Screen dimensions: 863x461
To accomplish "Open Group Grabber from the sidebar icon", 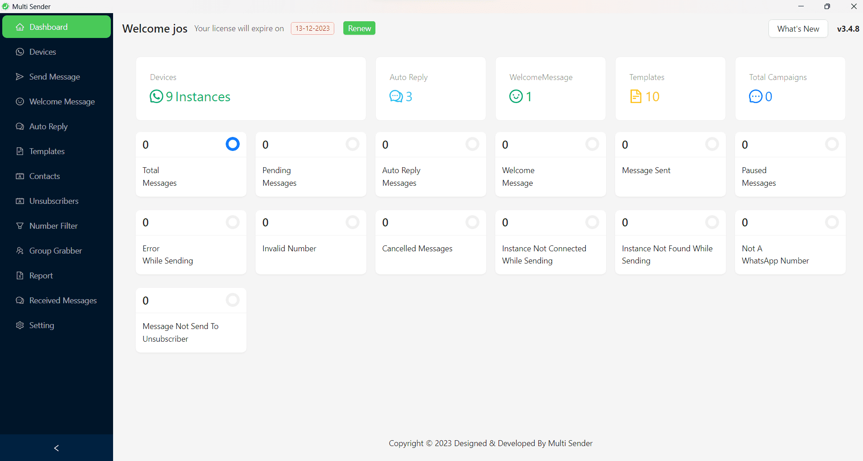I will tap(20, 250).
